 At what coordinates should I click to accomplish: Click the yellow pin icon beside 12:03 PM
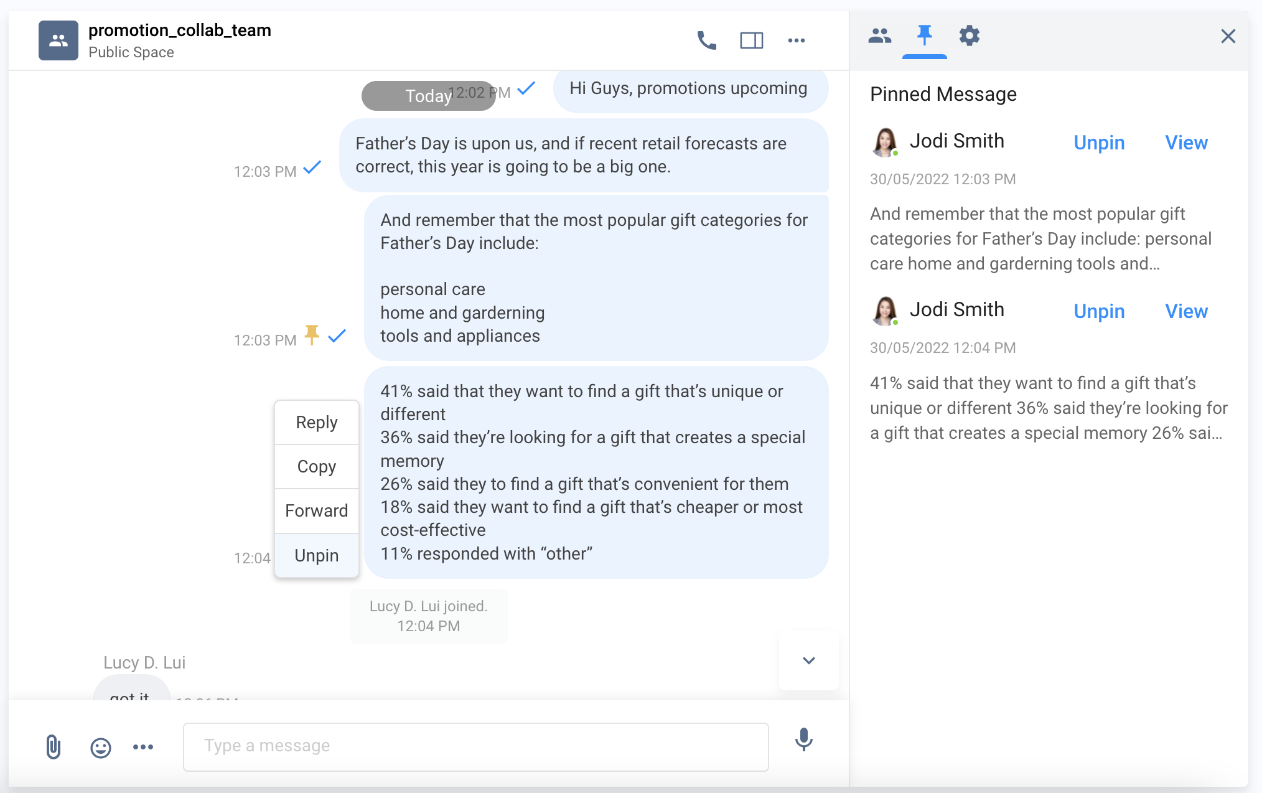312,335
